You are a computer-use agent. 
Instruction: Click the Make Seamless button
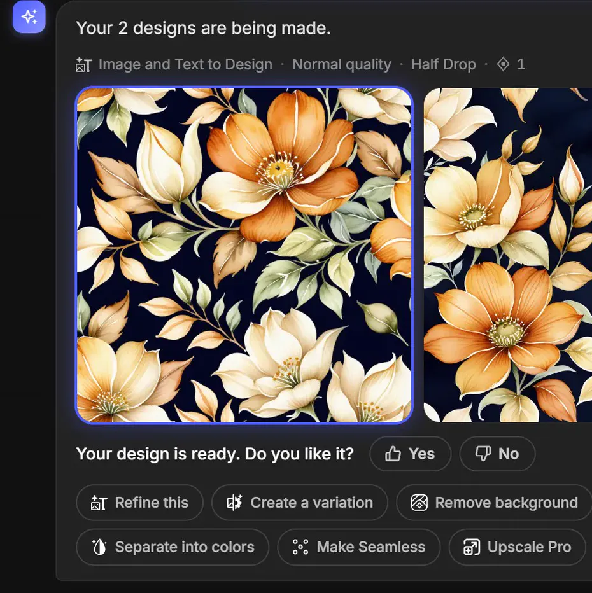(x=358, y=547)
